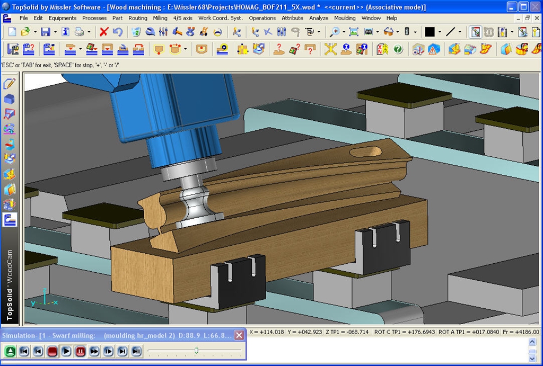Expand the print dropdown arrow
The image size is (543, 366).
point(89,32)
